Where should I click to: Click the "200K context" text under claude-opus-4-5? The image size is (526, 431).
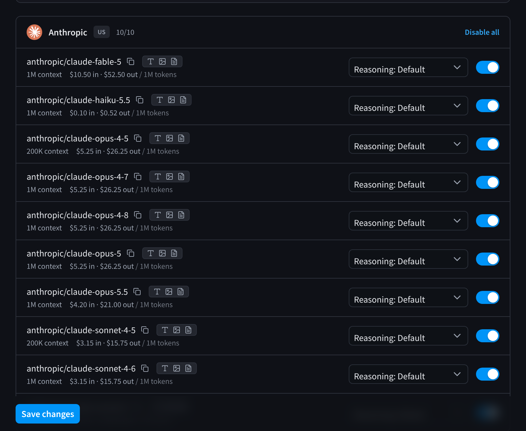[47, 151]
